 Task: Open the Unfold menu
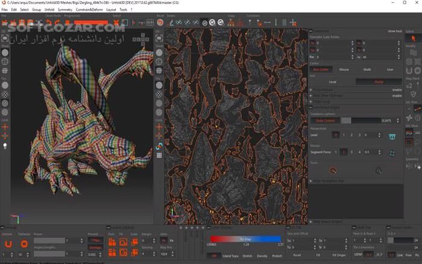pyautogui.click(x=49, y=10)
